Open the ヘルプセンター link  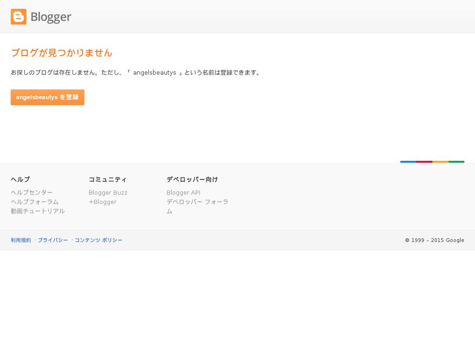32,192
